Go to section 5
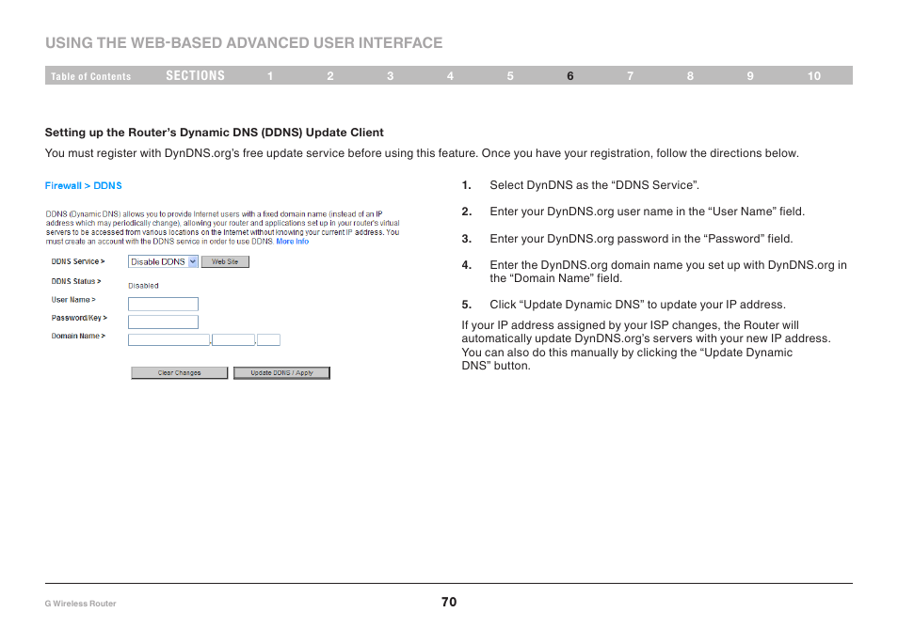 (510, 76)
